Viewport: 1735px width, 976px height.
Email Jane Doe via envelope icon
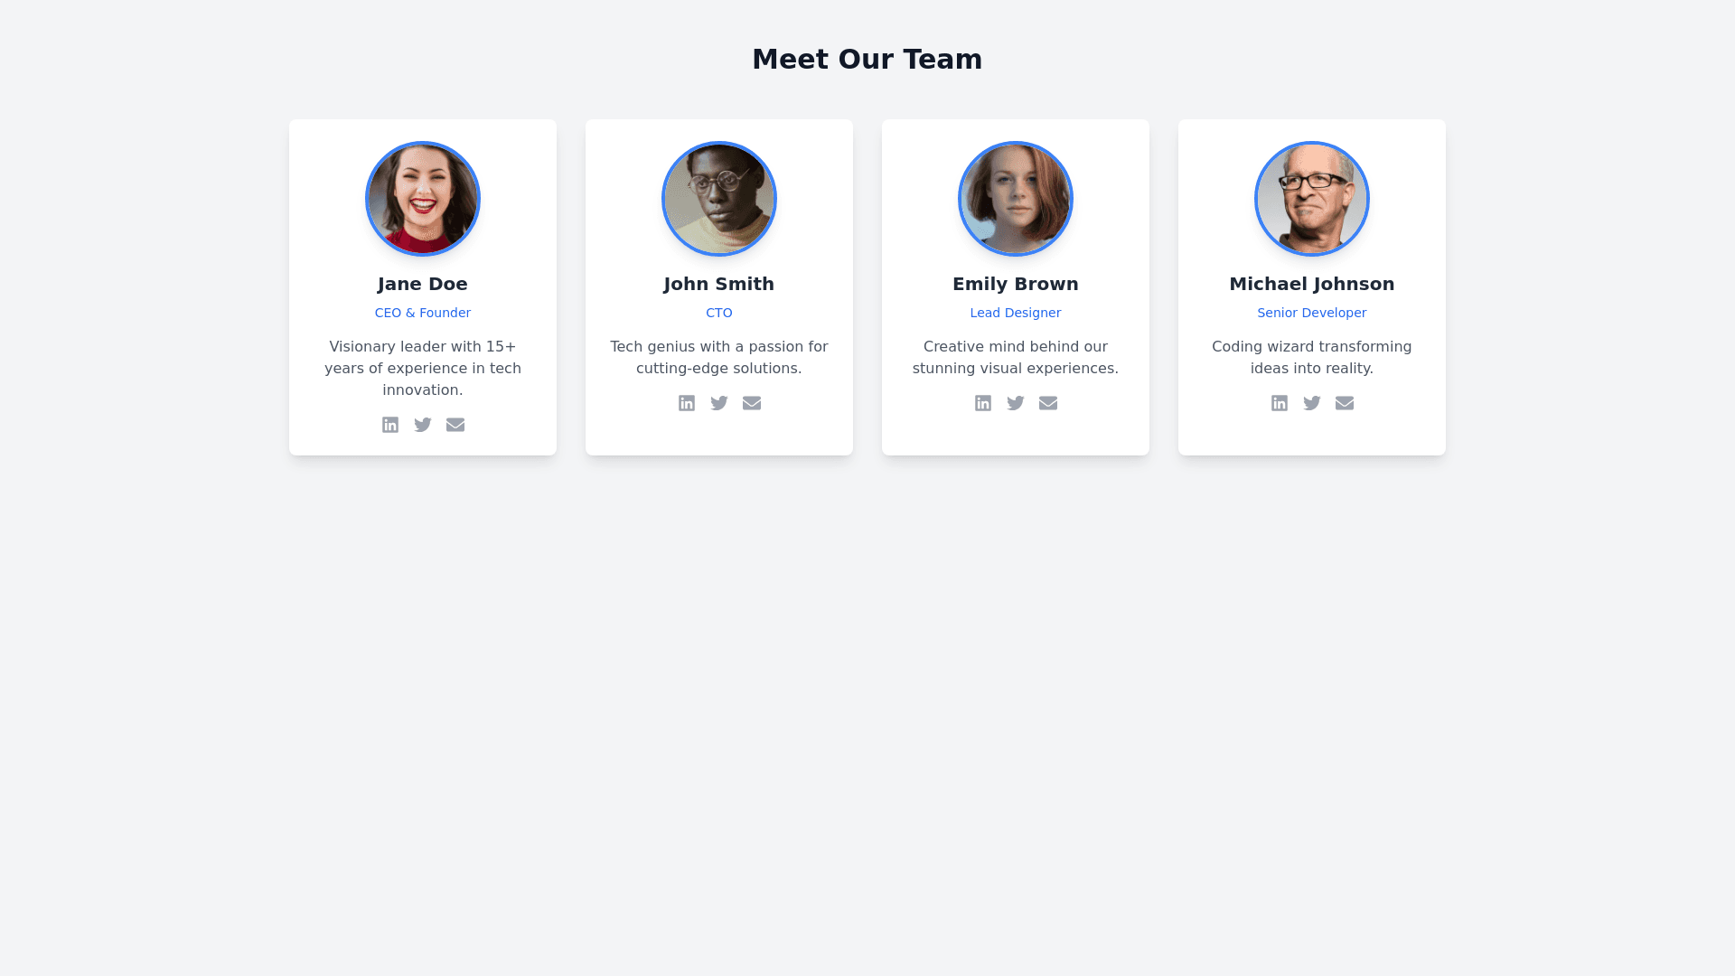(455, 425)
